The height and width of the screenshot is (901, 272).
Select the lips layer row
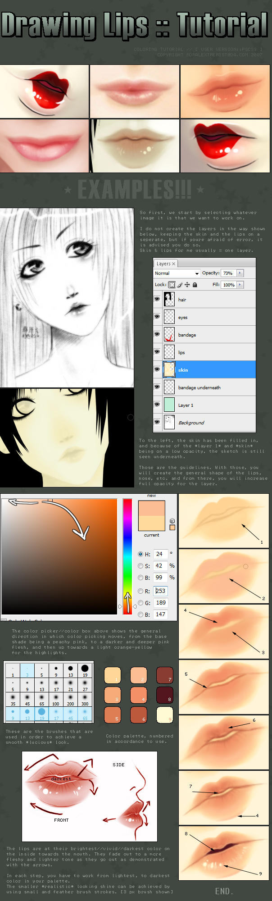coord(204,352)
